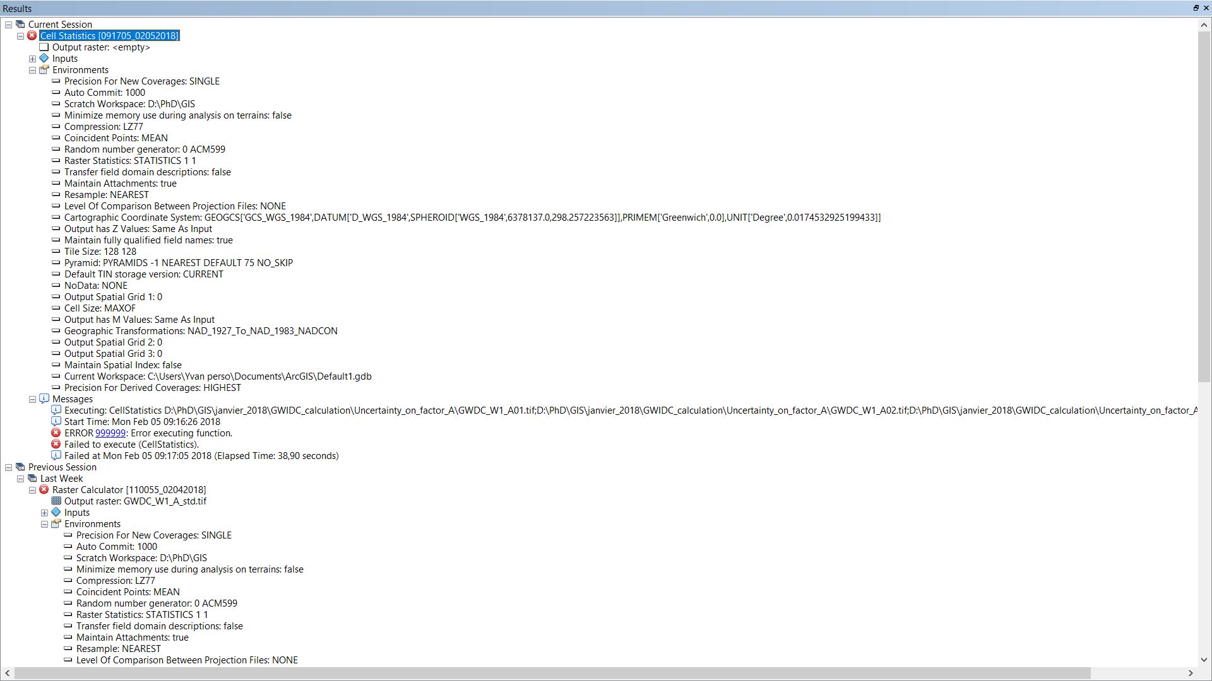Click the Raster Calculator red error icon
This screenshot has height=681, width=1212.
pyautogui.click(x=44, y=490)
